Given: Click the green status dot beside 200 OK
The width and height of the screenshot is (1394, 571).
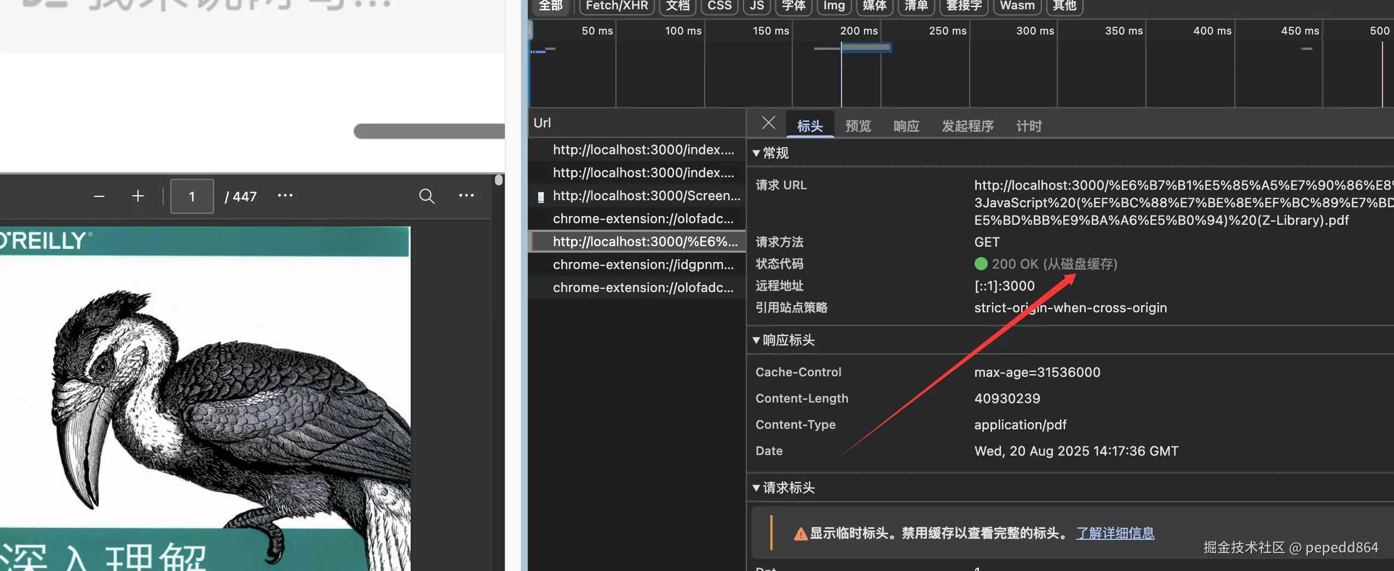Looking at the screenshot, I should click(x=981, y=264).
